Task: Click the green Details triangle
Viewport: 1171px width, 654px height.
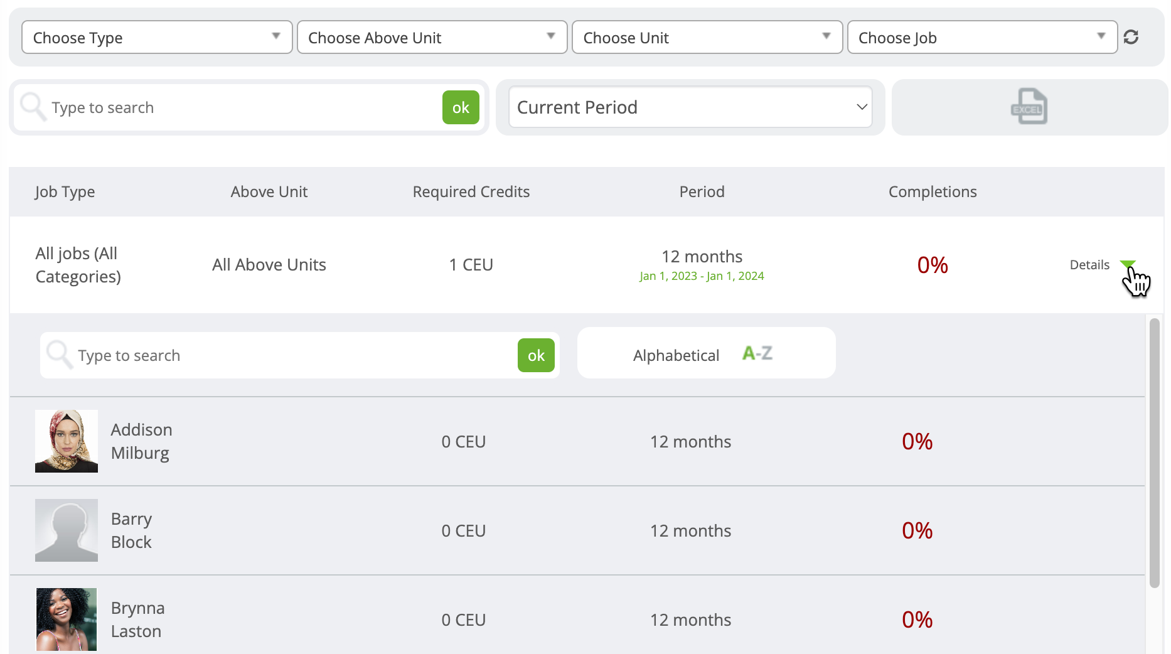Action: click(x=1128, y=264)
